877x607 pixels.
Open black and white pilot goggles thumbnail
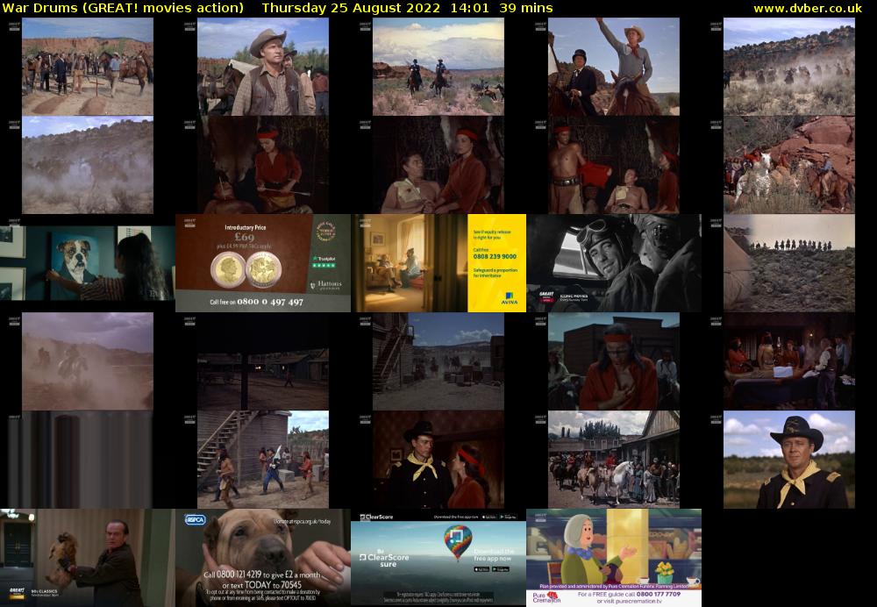coord(614,263)
